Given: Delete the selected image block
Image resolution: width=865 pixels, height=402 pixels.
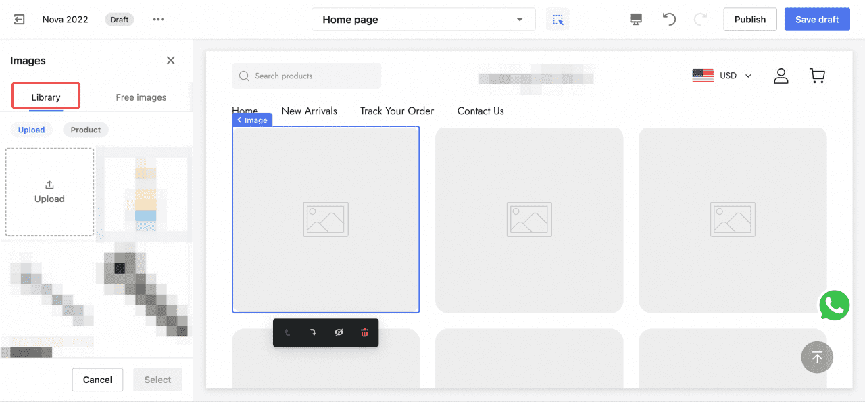Looking at the screenshot, I should pyautogui.click(x=365, y=333).
